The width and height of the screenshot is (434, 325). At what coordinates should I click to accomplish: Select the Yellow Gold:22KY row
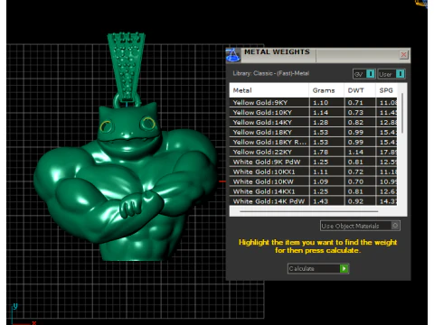(x=313, y=152)
